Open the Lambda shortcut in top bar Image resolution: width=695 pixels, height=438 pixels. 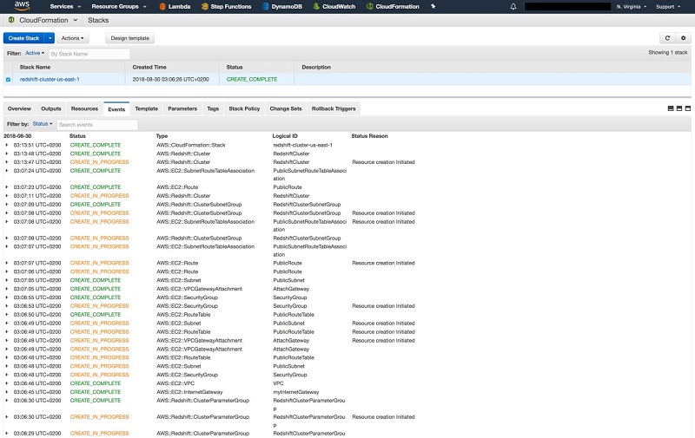tap(175, 7)
